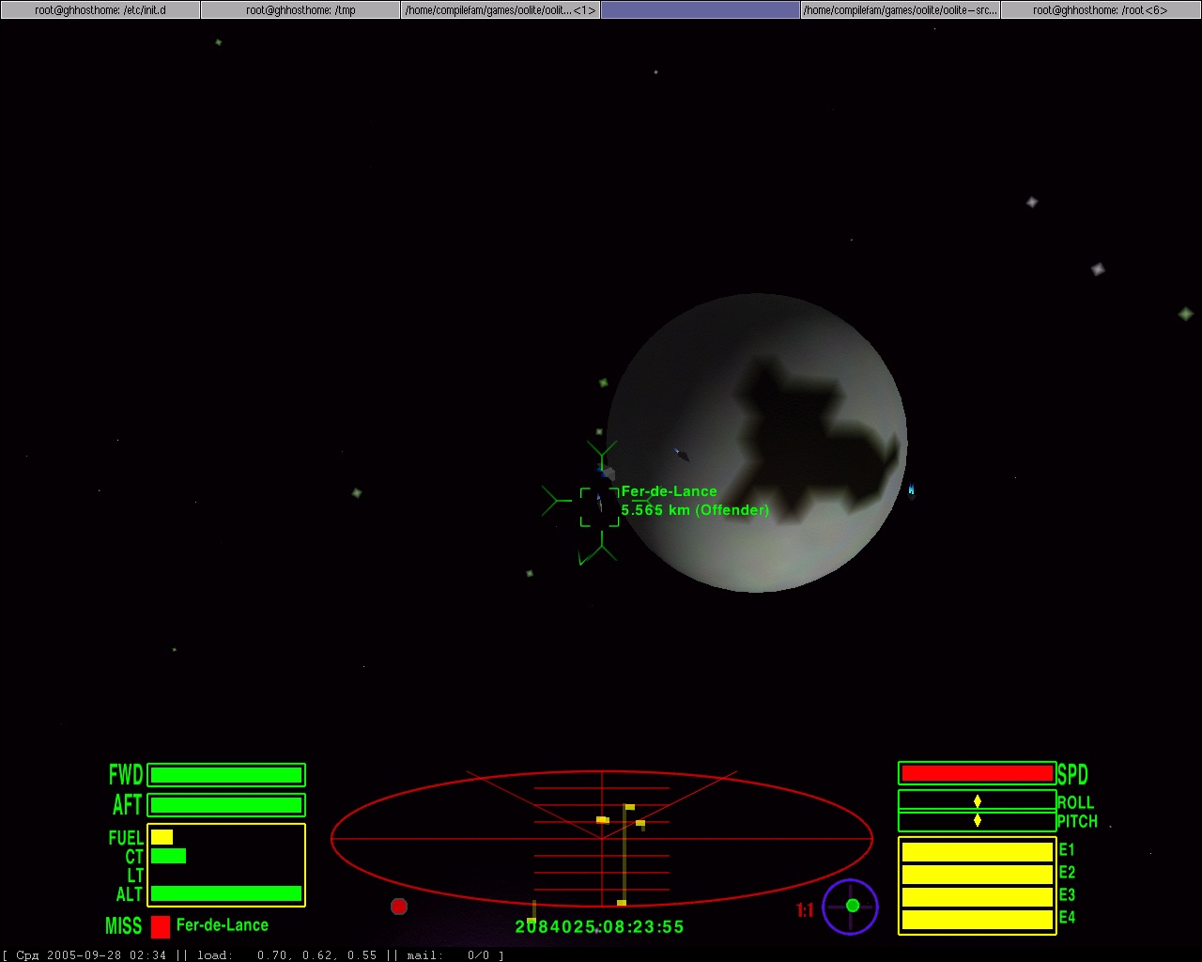Click the Fer-de-Lance missile target text

223,925
